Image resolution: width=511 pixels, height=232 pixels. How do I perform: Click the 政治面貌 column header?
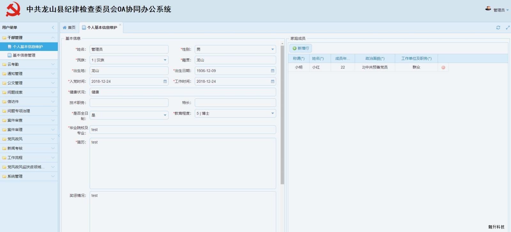point(375,59)
